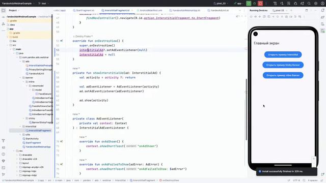This screenshot has width=326, height=183.
Task: Select StartActivity in project tree
Action: 31,139
